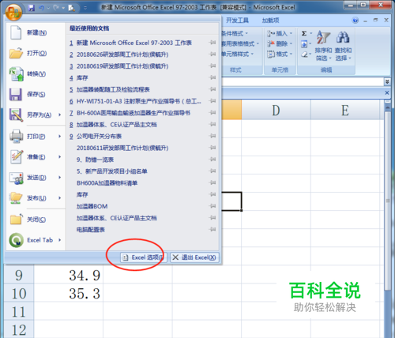Screen dimensions: 395x338
Task: Switch to the 加载项 ribbon tab
Action: coord(270,21)
